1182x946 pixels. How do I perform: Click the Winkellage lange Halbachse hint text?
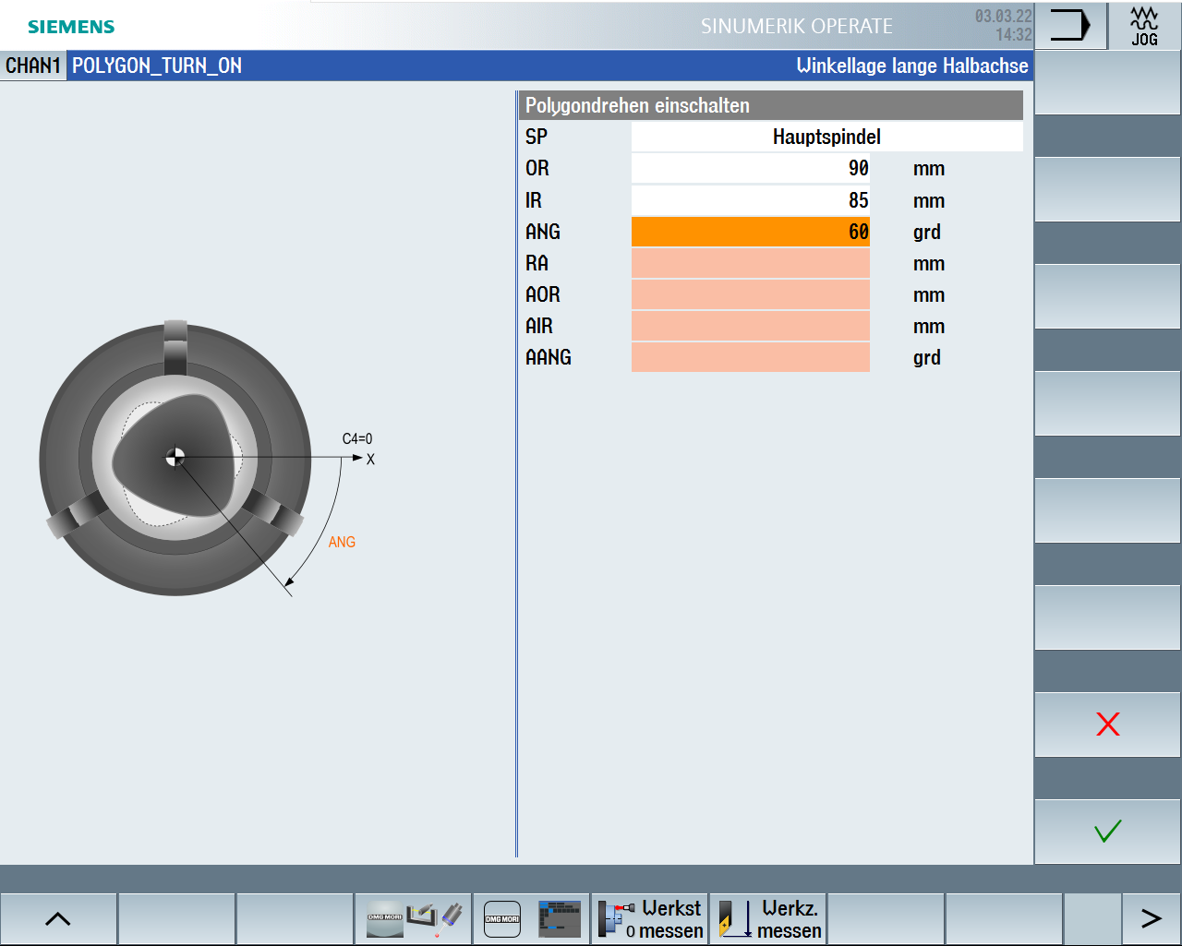912,66
